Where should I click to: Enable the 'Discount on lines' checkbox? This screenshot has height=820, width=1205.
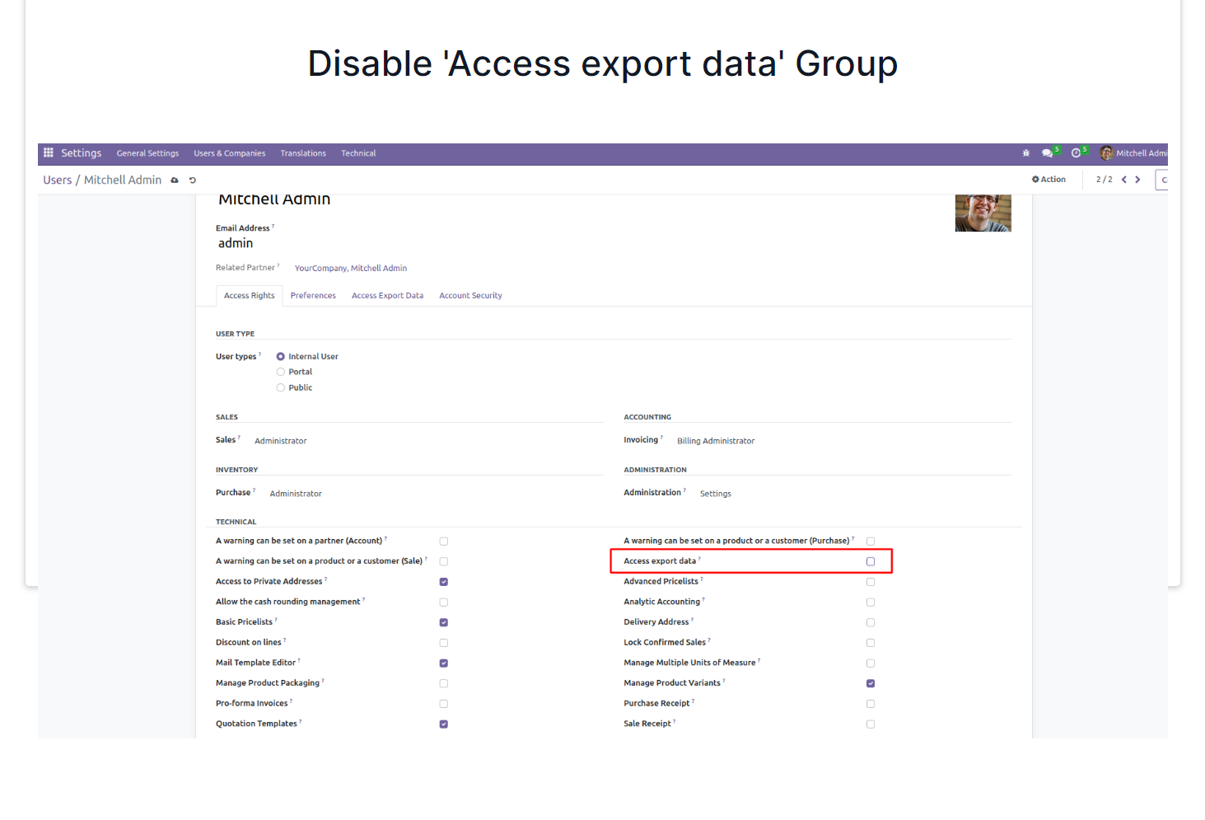(444, 643)
